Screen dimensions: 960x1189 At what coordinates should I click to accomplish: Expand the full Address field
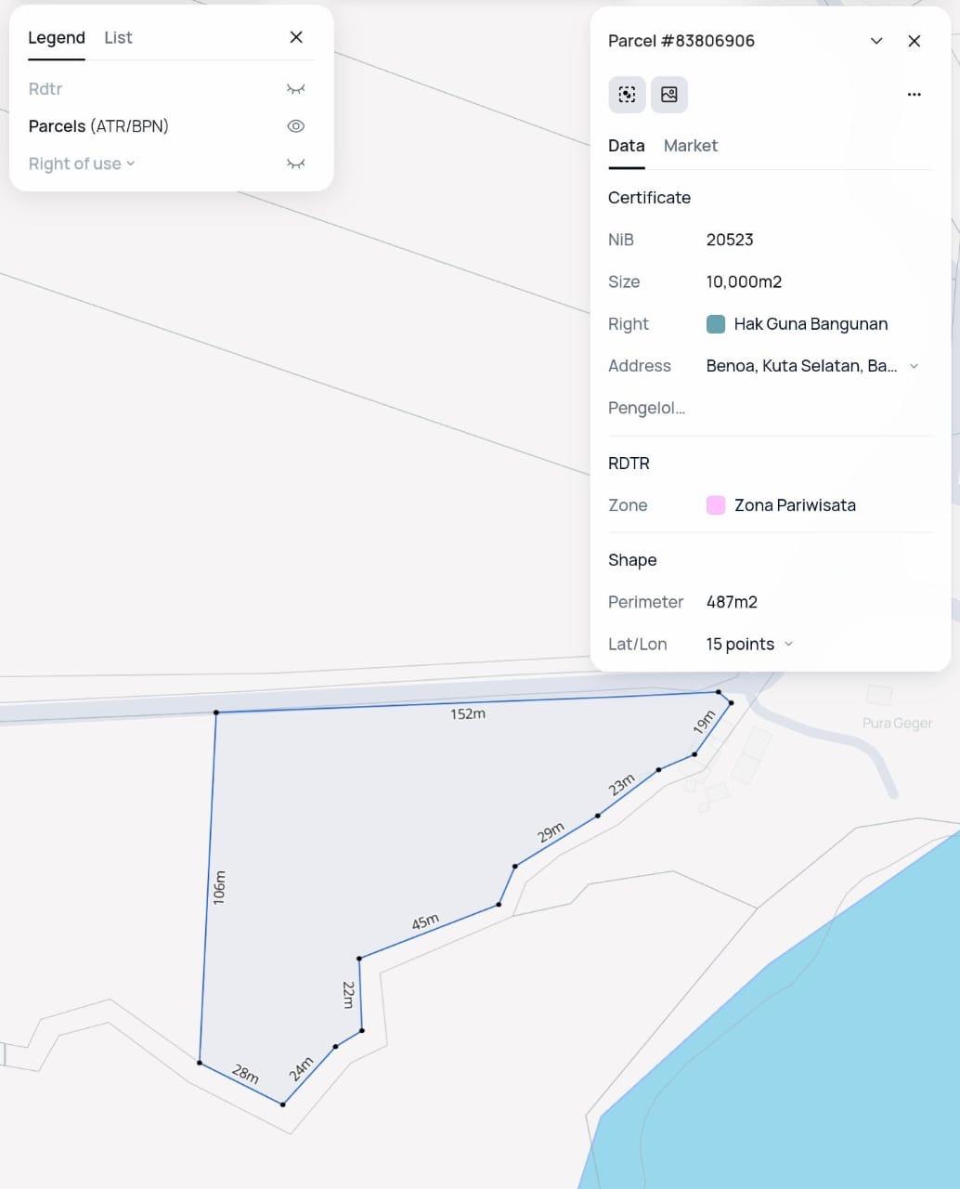(914, 366)
